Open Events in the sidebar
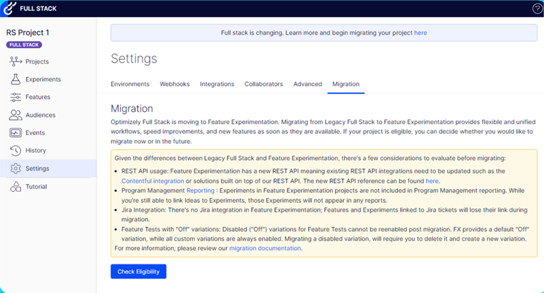 pyautogui.click(x=35, y=133)
